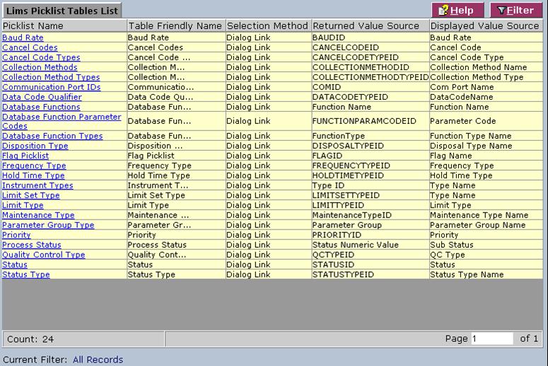The height and width of the screenshot is (366, 548).
Task: Open the Baud Rate picklist link
Action: pos(23,38)
